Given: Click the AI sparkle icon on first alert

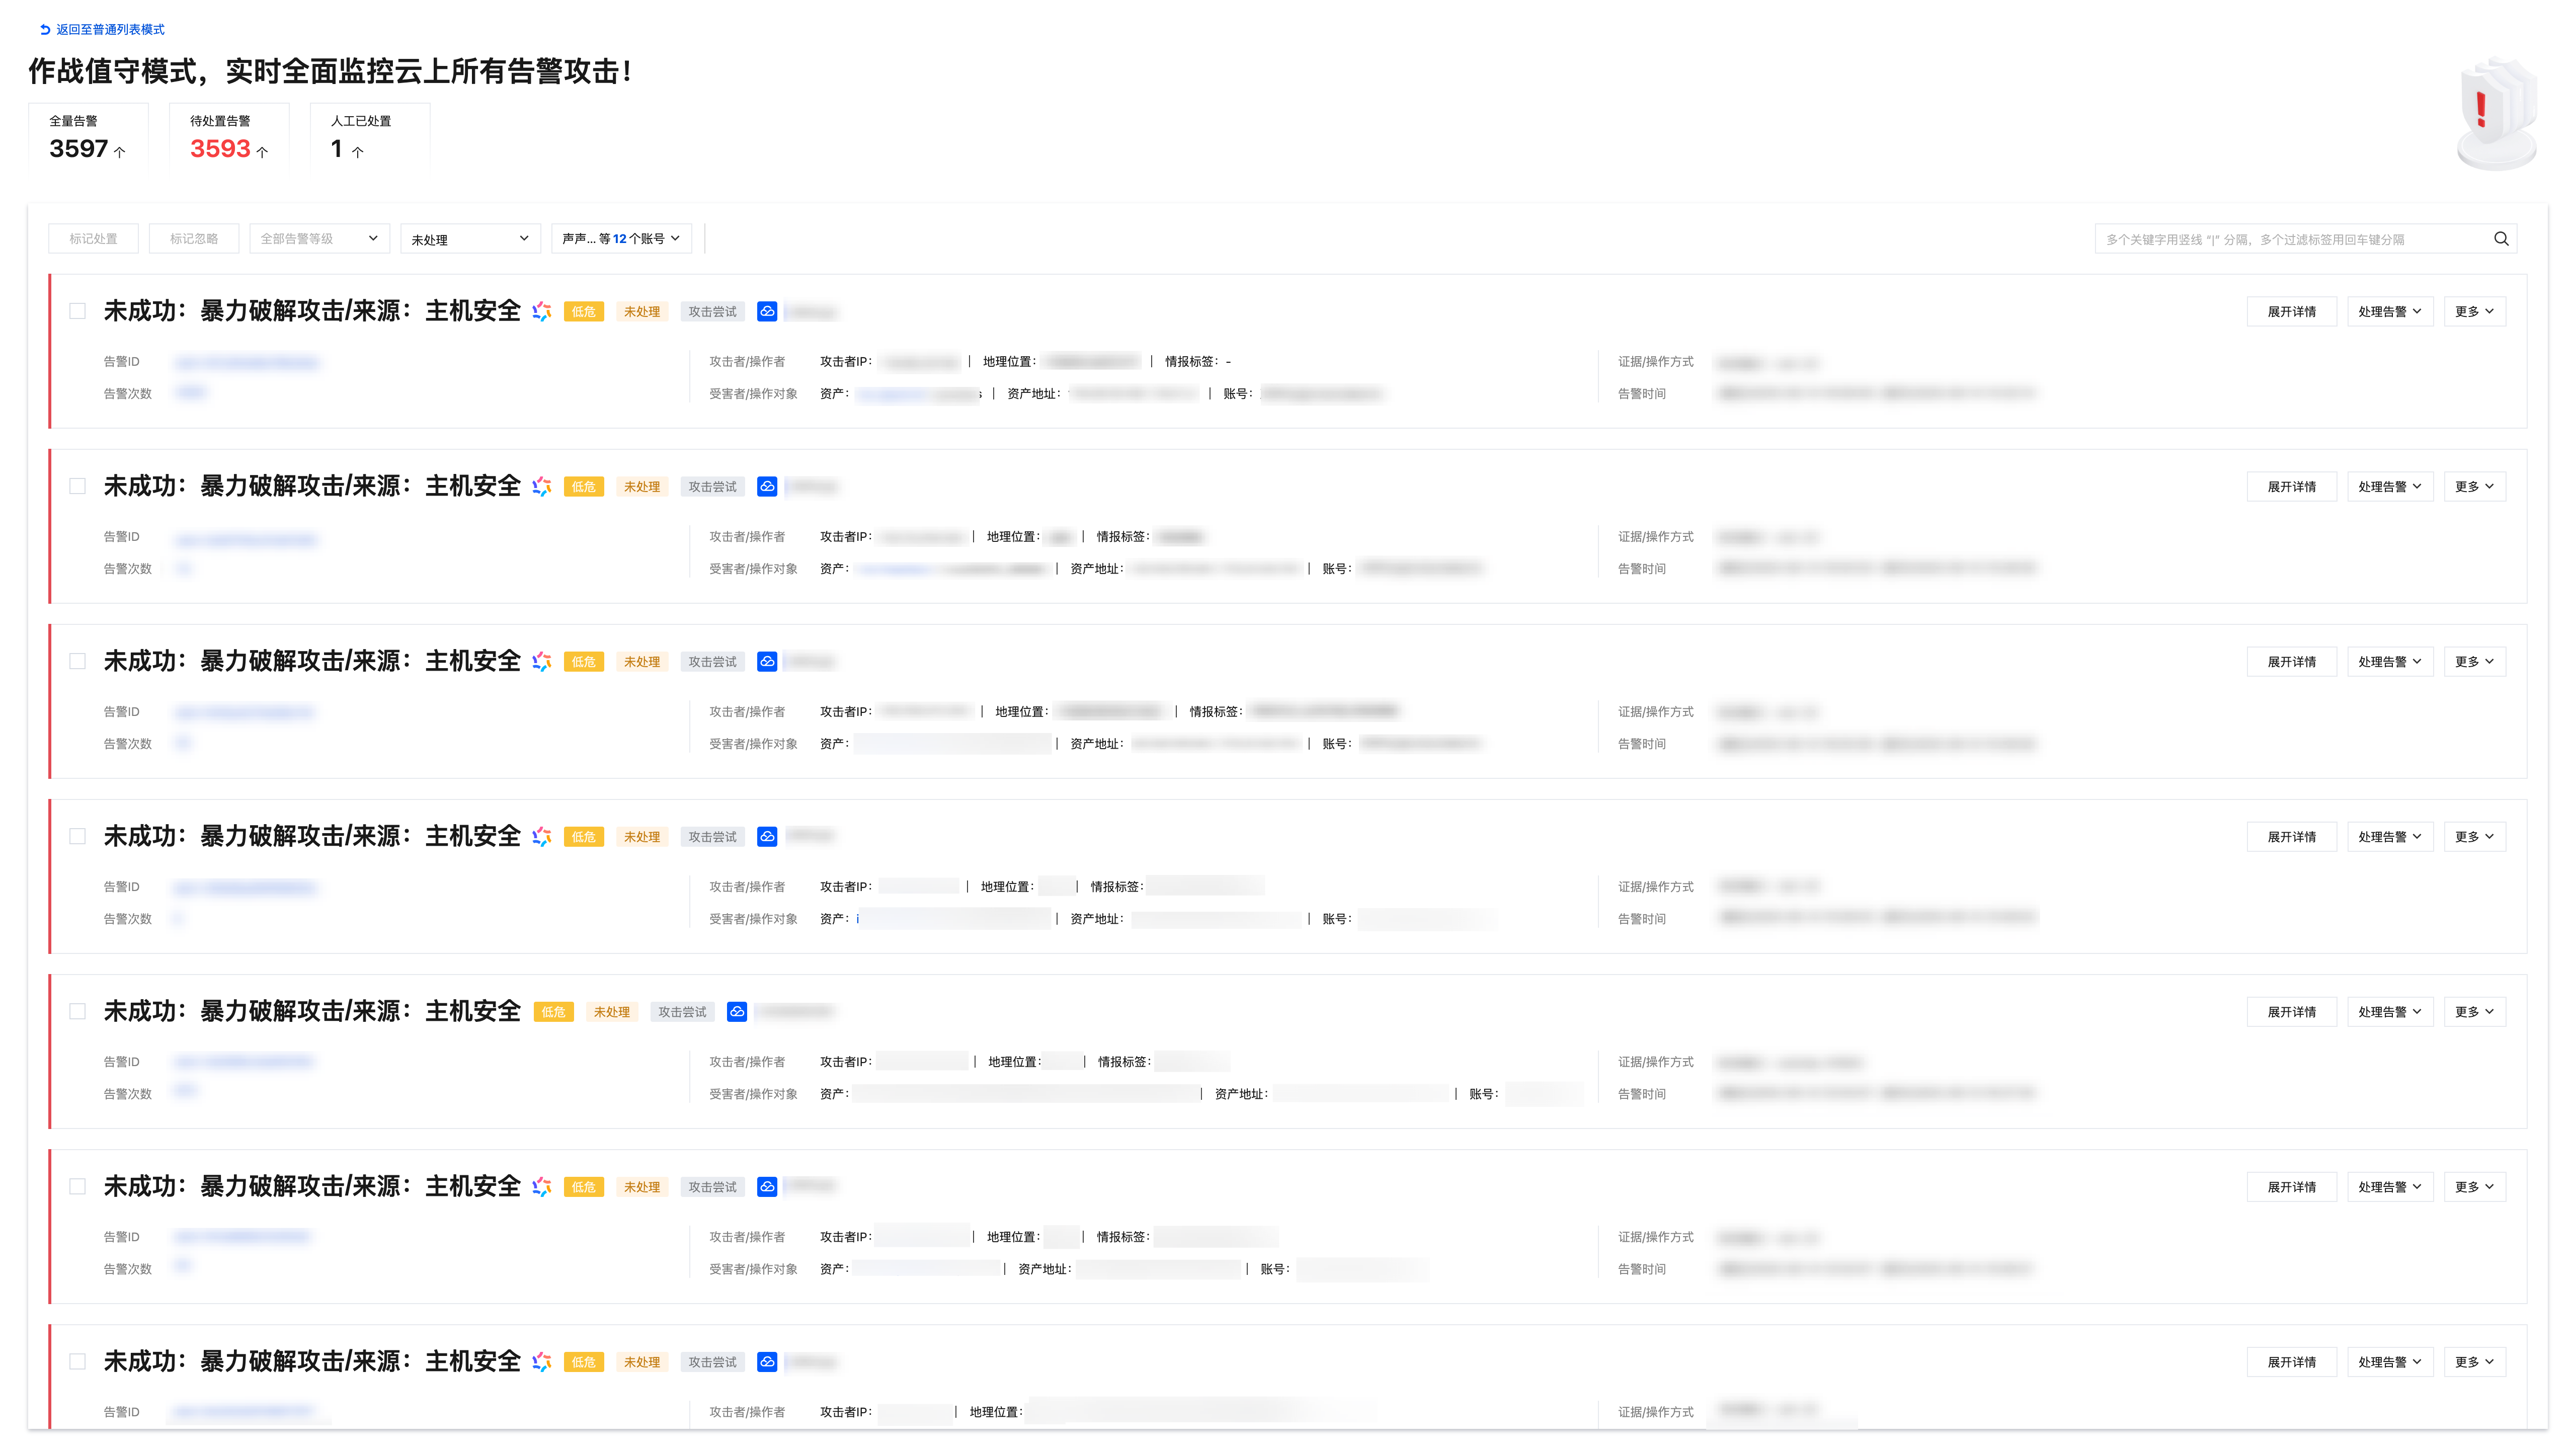Looking at the screenshot, I should click(542, 312).
